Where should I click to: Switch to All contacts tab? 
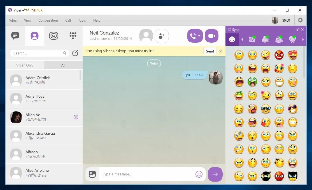point(63,65)
